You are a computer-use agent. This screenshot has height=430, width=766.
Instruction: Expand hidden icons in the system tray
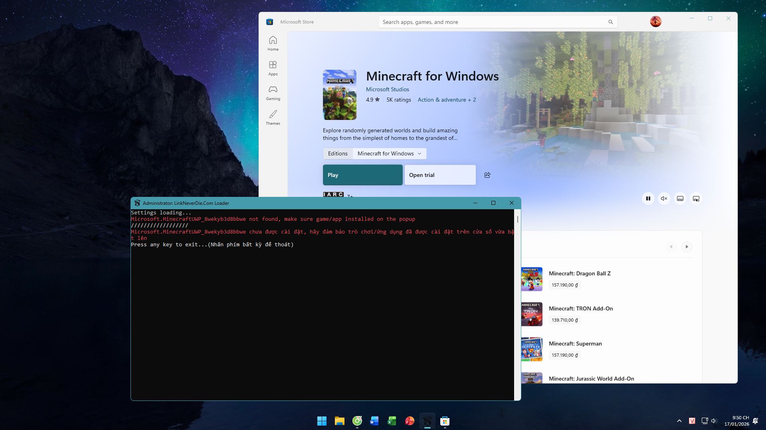679,420
